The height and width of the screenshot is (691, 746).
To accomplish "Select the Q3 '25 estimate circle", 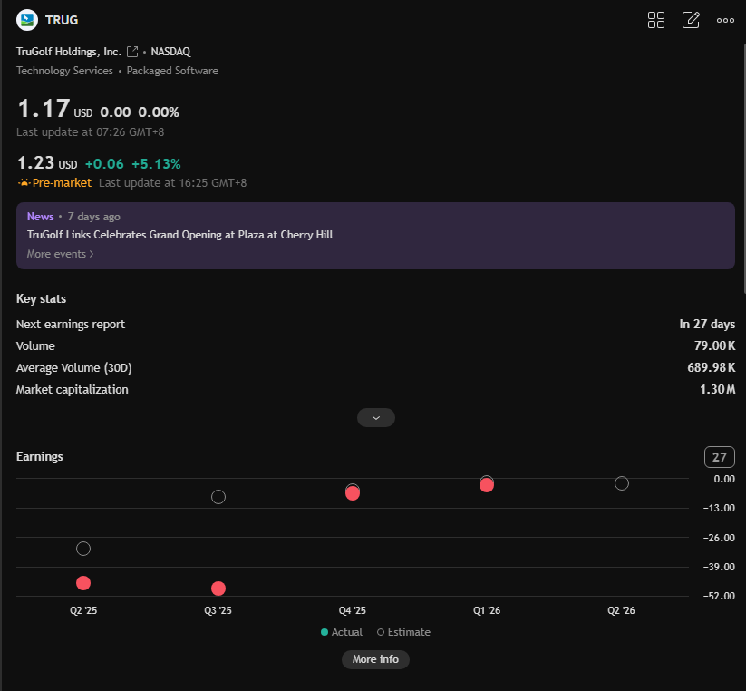I will pos(218,497).
